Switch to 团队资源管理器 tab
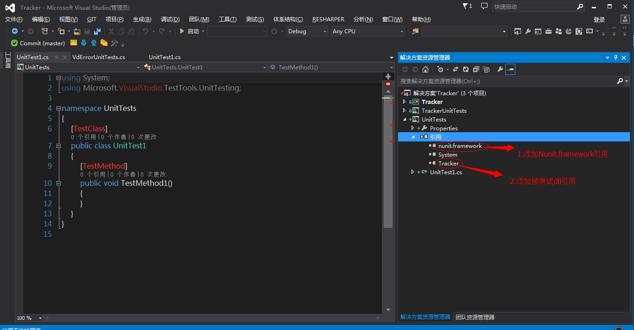634x330 pixels. pos(475,318)
